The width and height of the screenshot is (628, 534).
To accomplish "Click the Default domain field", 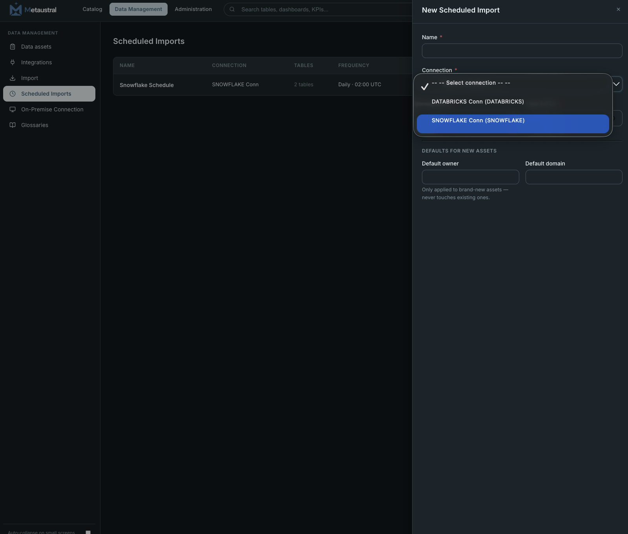I will coord(574,177).
